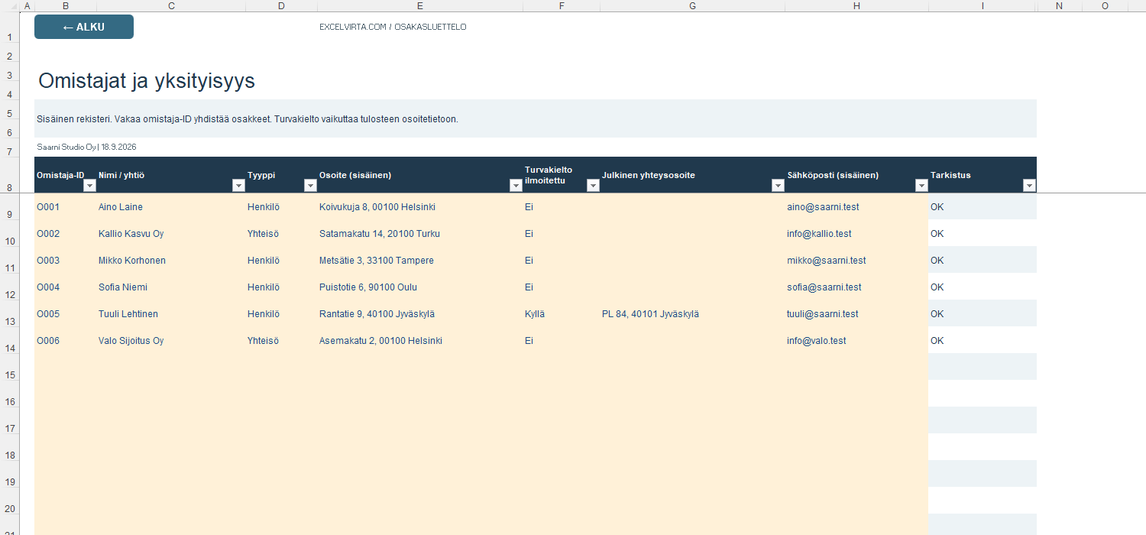The height and width of the screenshot is (535, 1146).
Task: Click the select-all corner of the sheet
Action: tap(10, 6)
